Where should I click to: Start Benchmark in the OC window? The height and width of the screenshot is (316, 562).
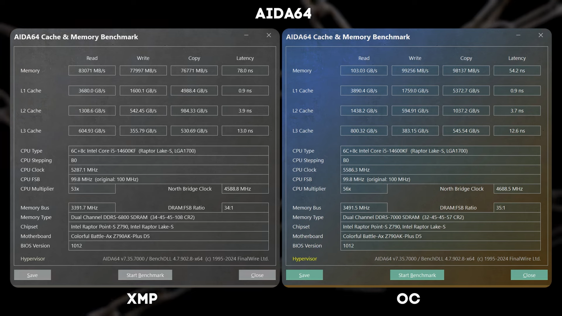tap(417, 275)
